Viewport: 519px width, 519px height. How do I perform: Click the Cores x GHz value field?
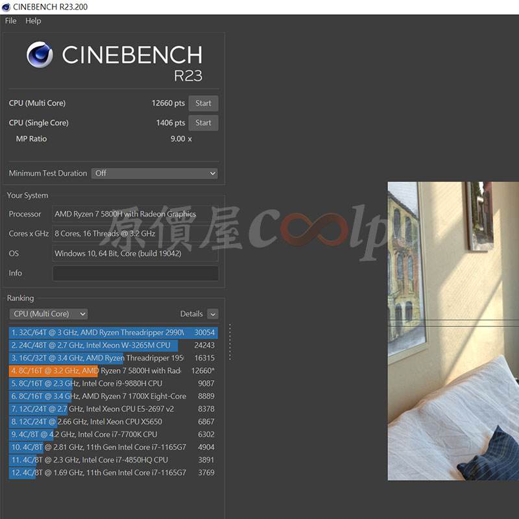[136, 234]
